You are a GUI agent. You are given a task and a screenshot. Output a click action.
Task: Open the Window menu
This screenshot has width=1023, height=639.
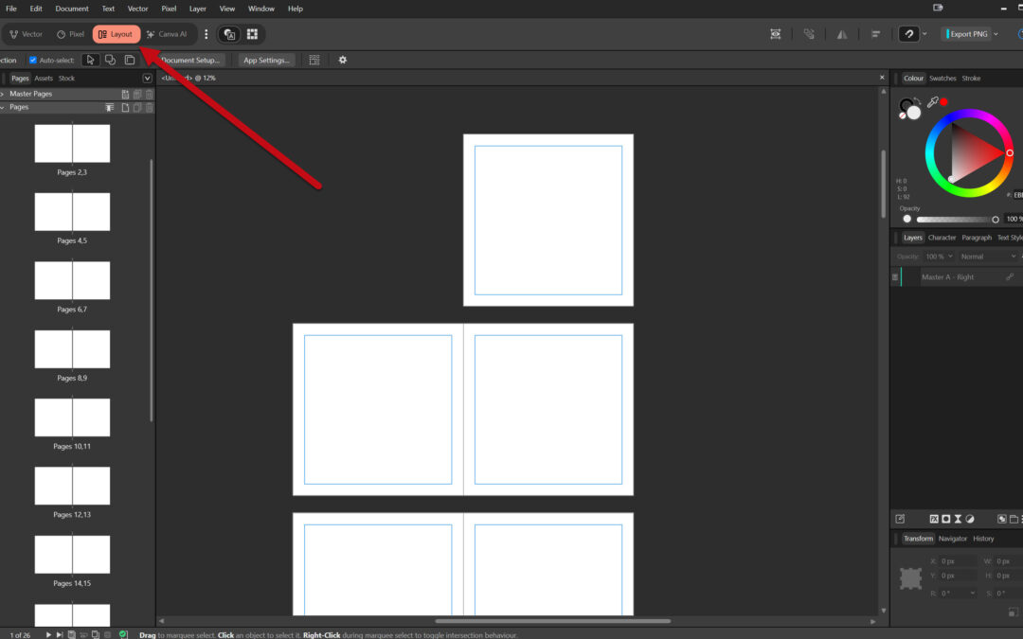point(261,9)
